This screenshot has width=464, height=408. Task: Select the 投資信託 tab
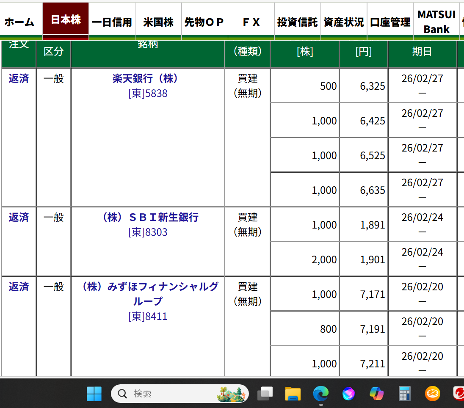coord(297,22)
